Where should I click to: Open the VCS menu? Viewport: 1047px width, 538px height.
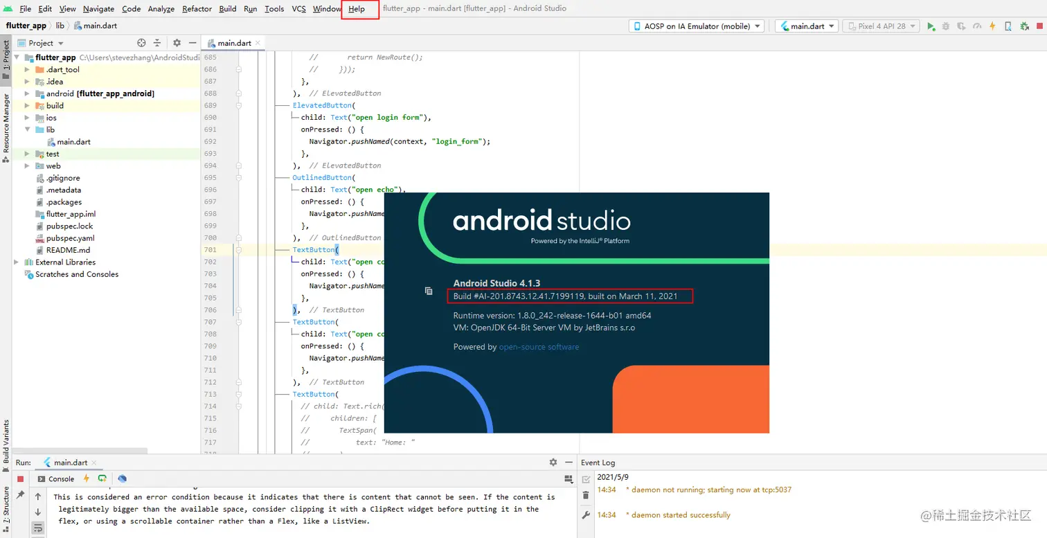298,9
